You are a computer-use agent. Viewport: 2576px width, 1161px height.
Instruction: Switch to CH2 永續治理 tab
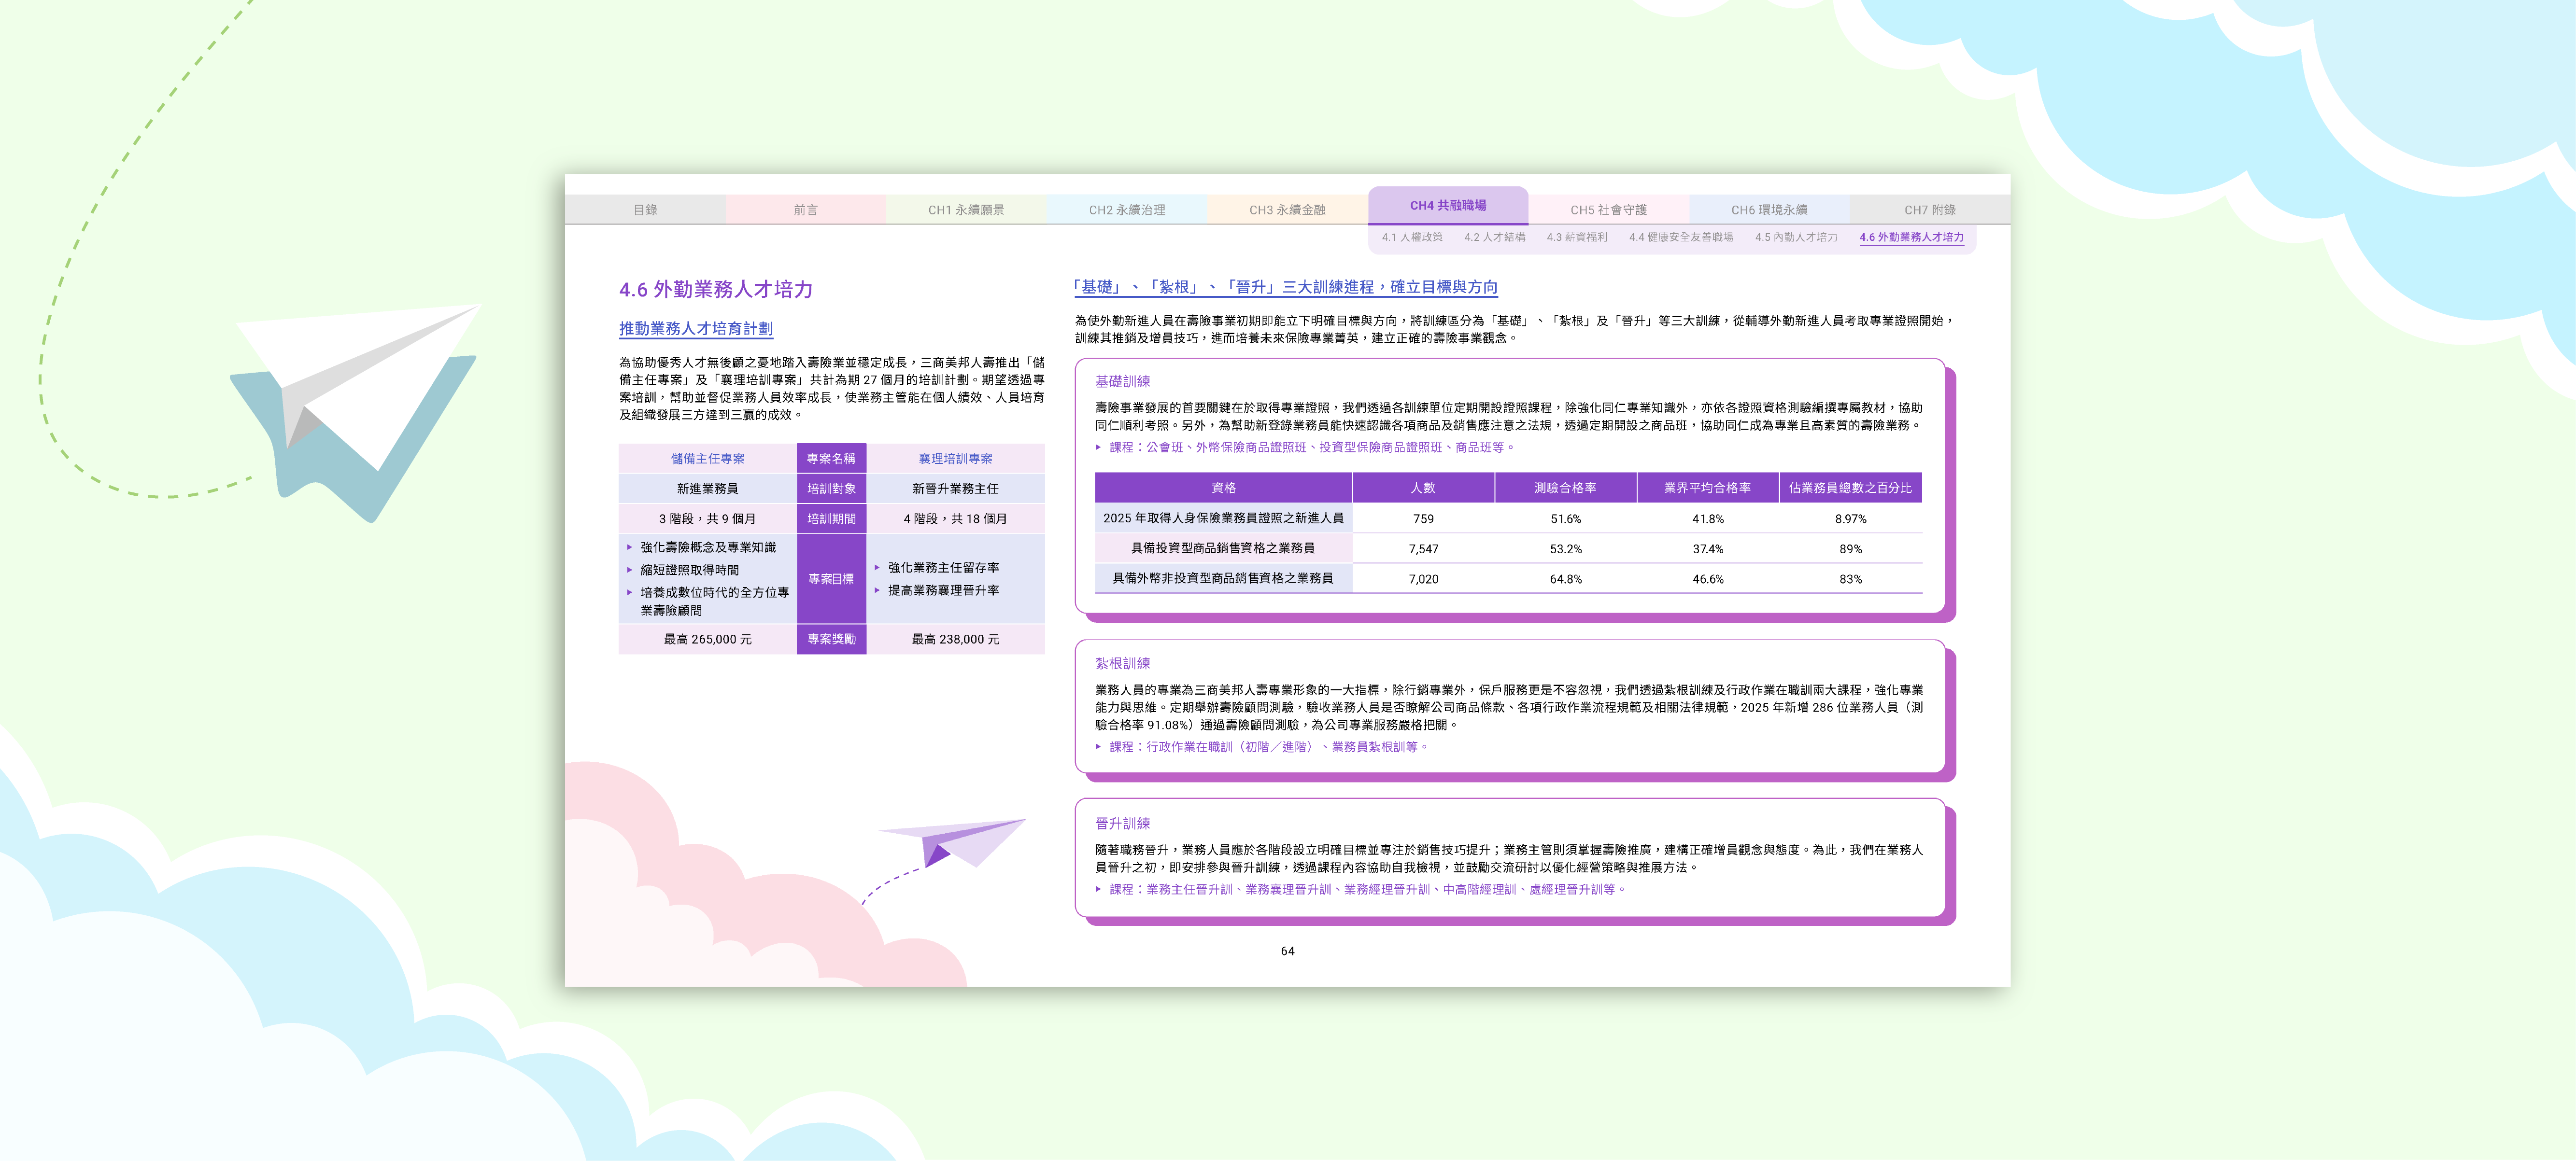pyautogui.click(x=1127, y=210)
